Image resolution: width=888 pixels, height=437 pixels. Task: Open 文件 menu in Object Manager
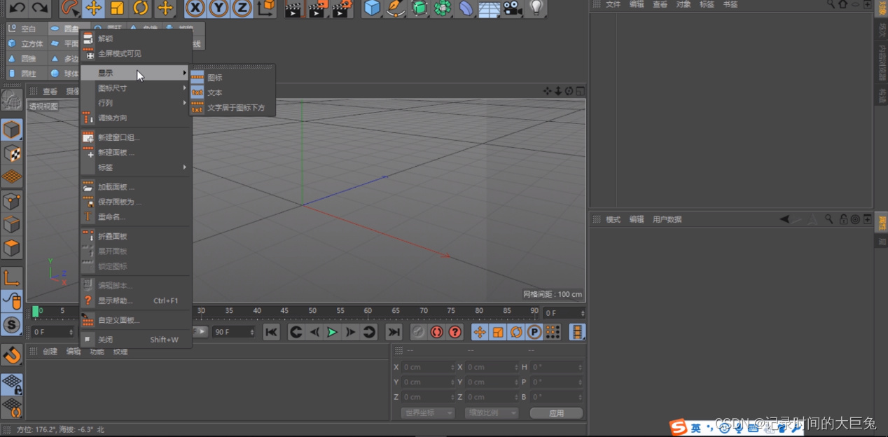click(x=613, y=4)
